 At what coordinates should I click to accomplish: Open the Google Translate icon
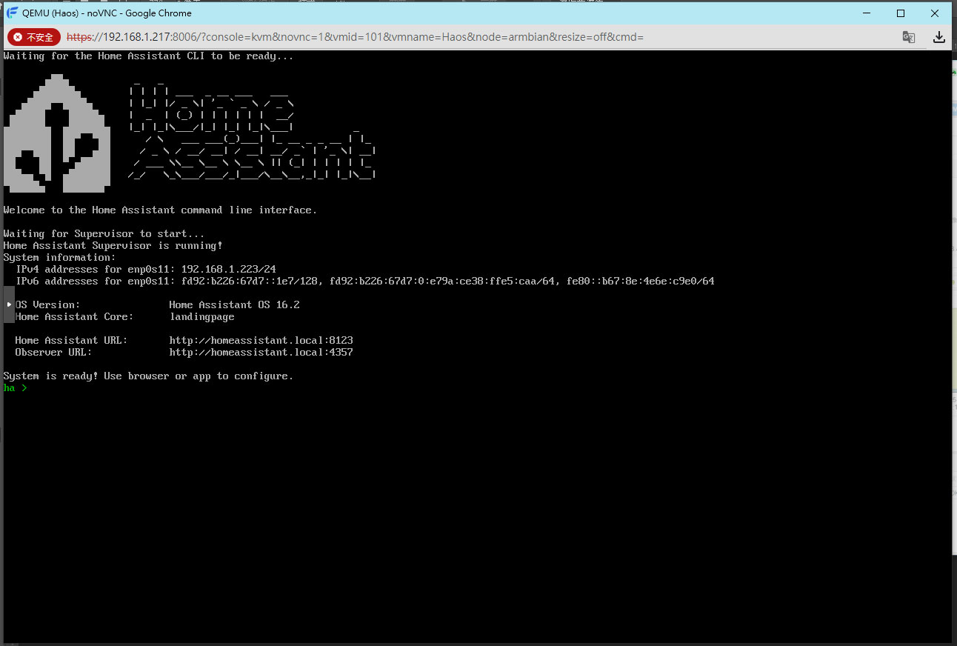click(x=908, y=37)
